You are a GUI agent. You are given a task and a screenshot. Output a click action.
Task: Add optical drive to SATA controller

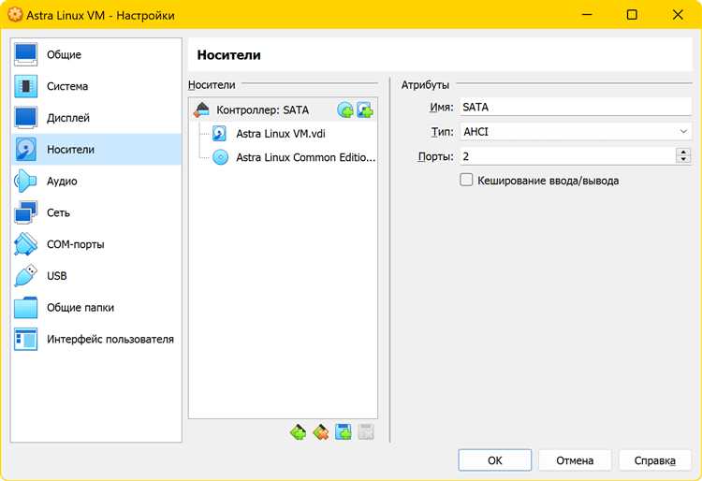(x=345, y=109)
